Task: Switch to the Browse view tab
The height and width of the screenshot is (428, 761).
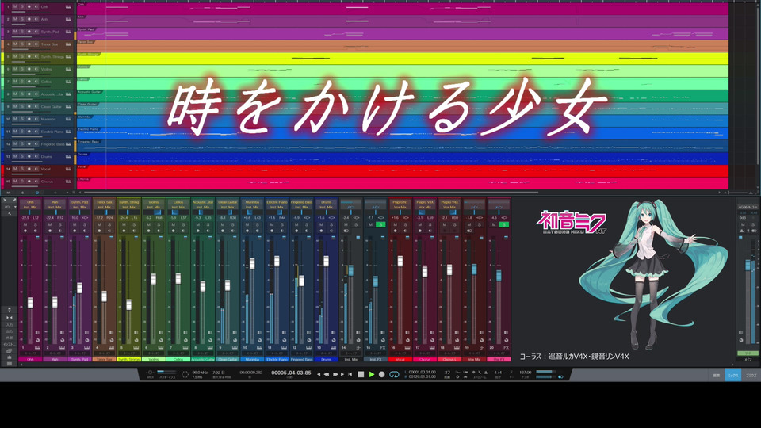Action: 751,375
